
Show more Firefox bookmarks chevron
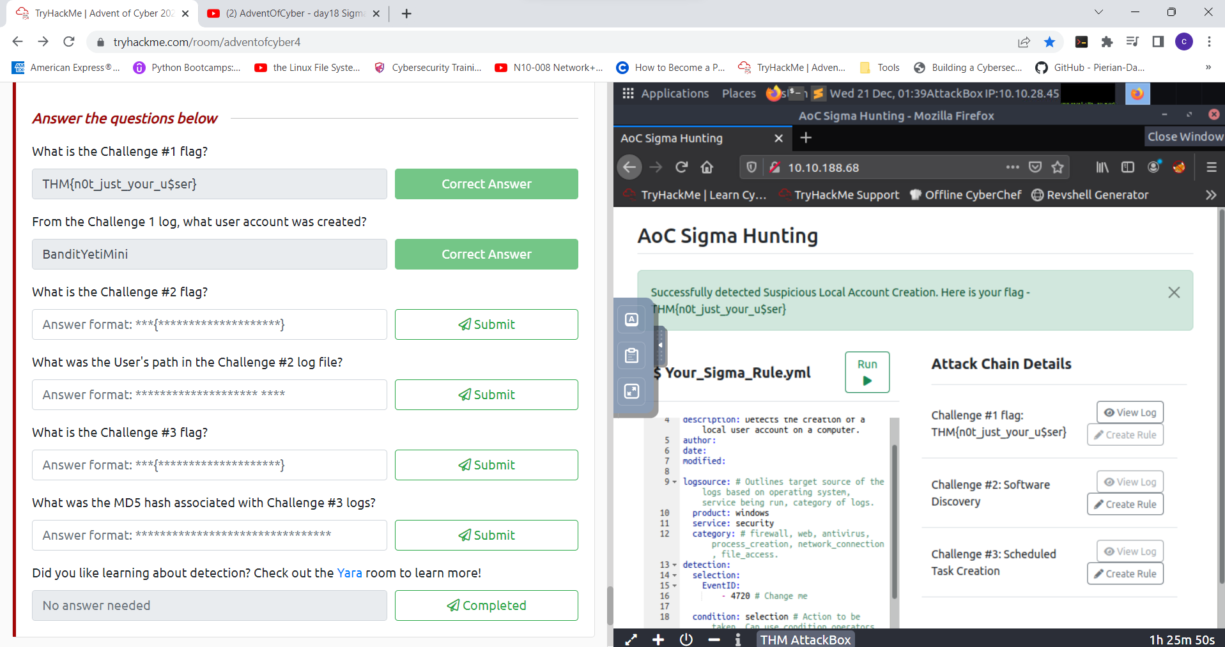pos(1211,195)
